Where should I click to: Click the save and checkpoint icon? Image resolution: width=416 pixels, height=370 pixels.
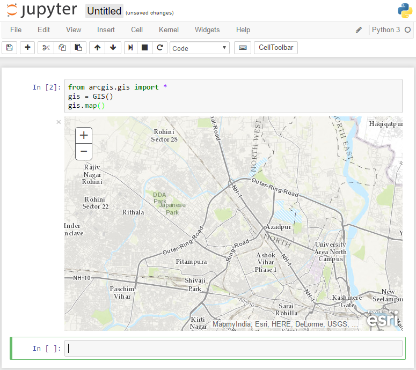click(10, 48)
